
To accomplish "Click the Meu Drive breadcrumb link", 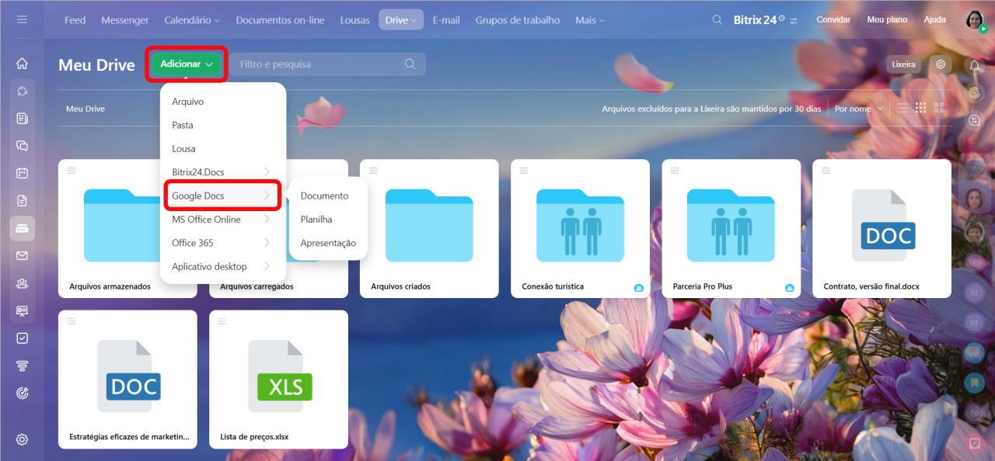I will (86, 109).
